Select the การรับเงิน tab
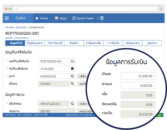The height and width of the screenshot is (130, 167). click(113, 43)
